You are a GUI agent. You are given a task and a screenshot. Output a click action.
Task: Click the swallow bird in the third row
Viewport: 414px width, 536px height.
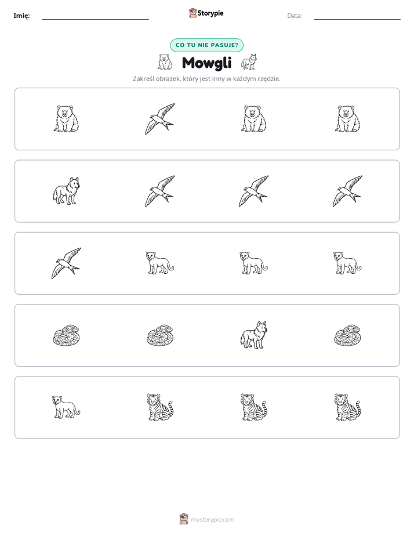pyautogui.click(x=66, y=263)
